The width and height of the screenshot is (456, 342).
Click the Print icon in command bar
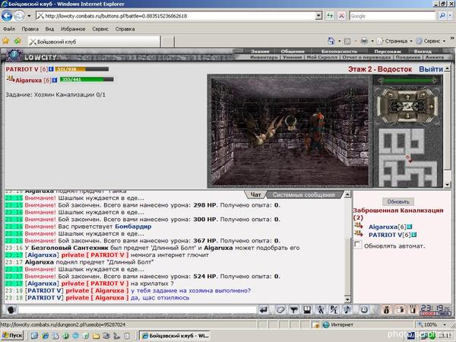364,41
